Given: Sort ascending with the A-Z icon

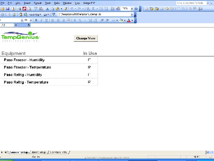Looking at the screenshot, I should point(101,9).
